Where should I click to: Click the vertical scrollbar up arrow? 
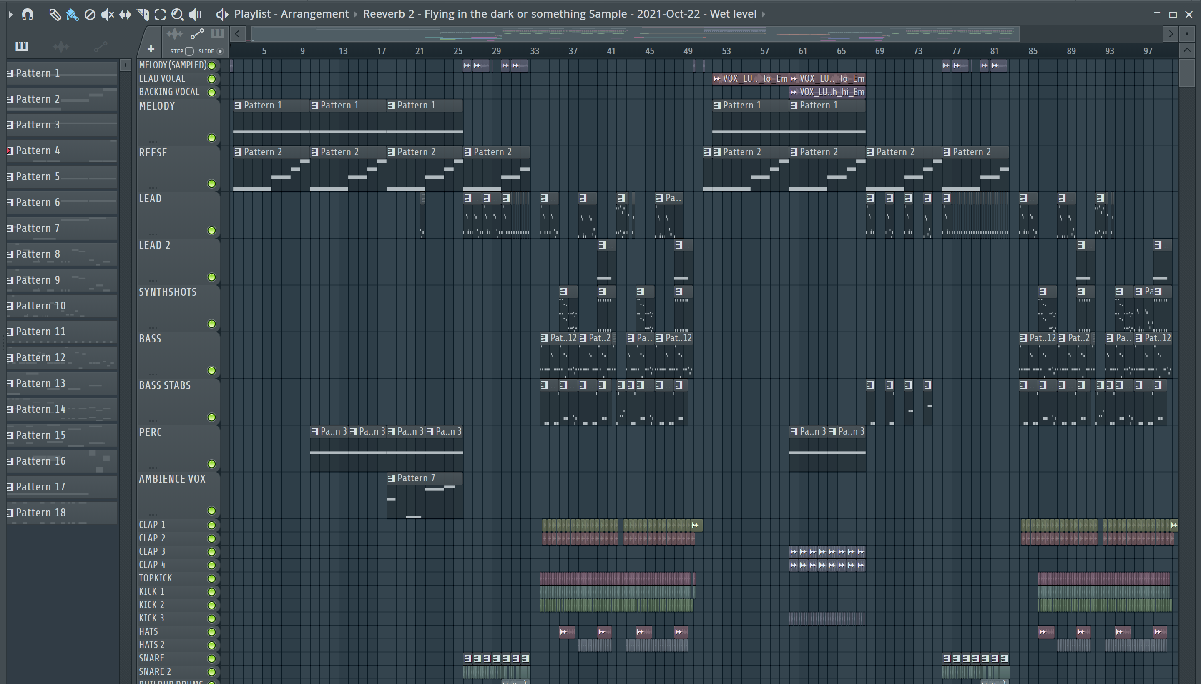pyautogui.click(x=1187, y=50)
